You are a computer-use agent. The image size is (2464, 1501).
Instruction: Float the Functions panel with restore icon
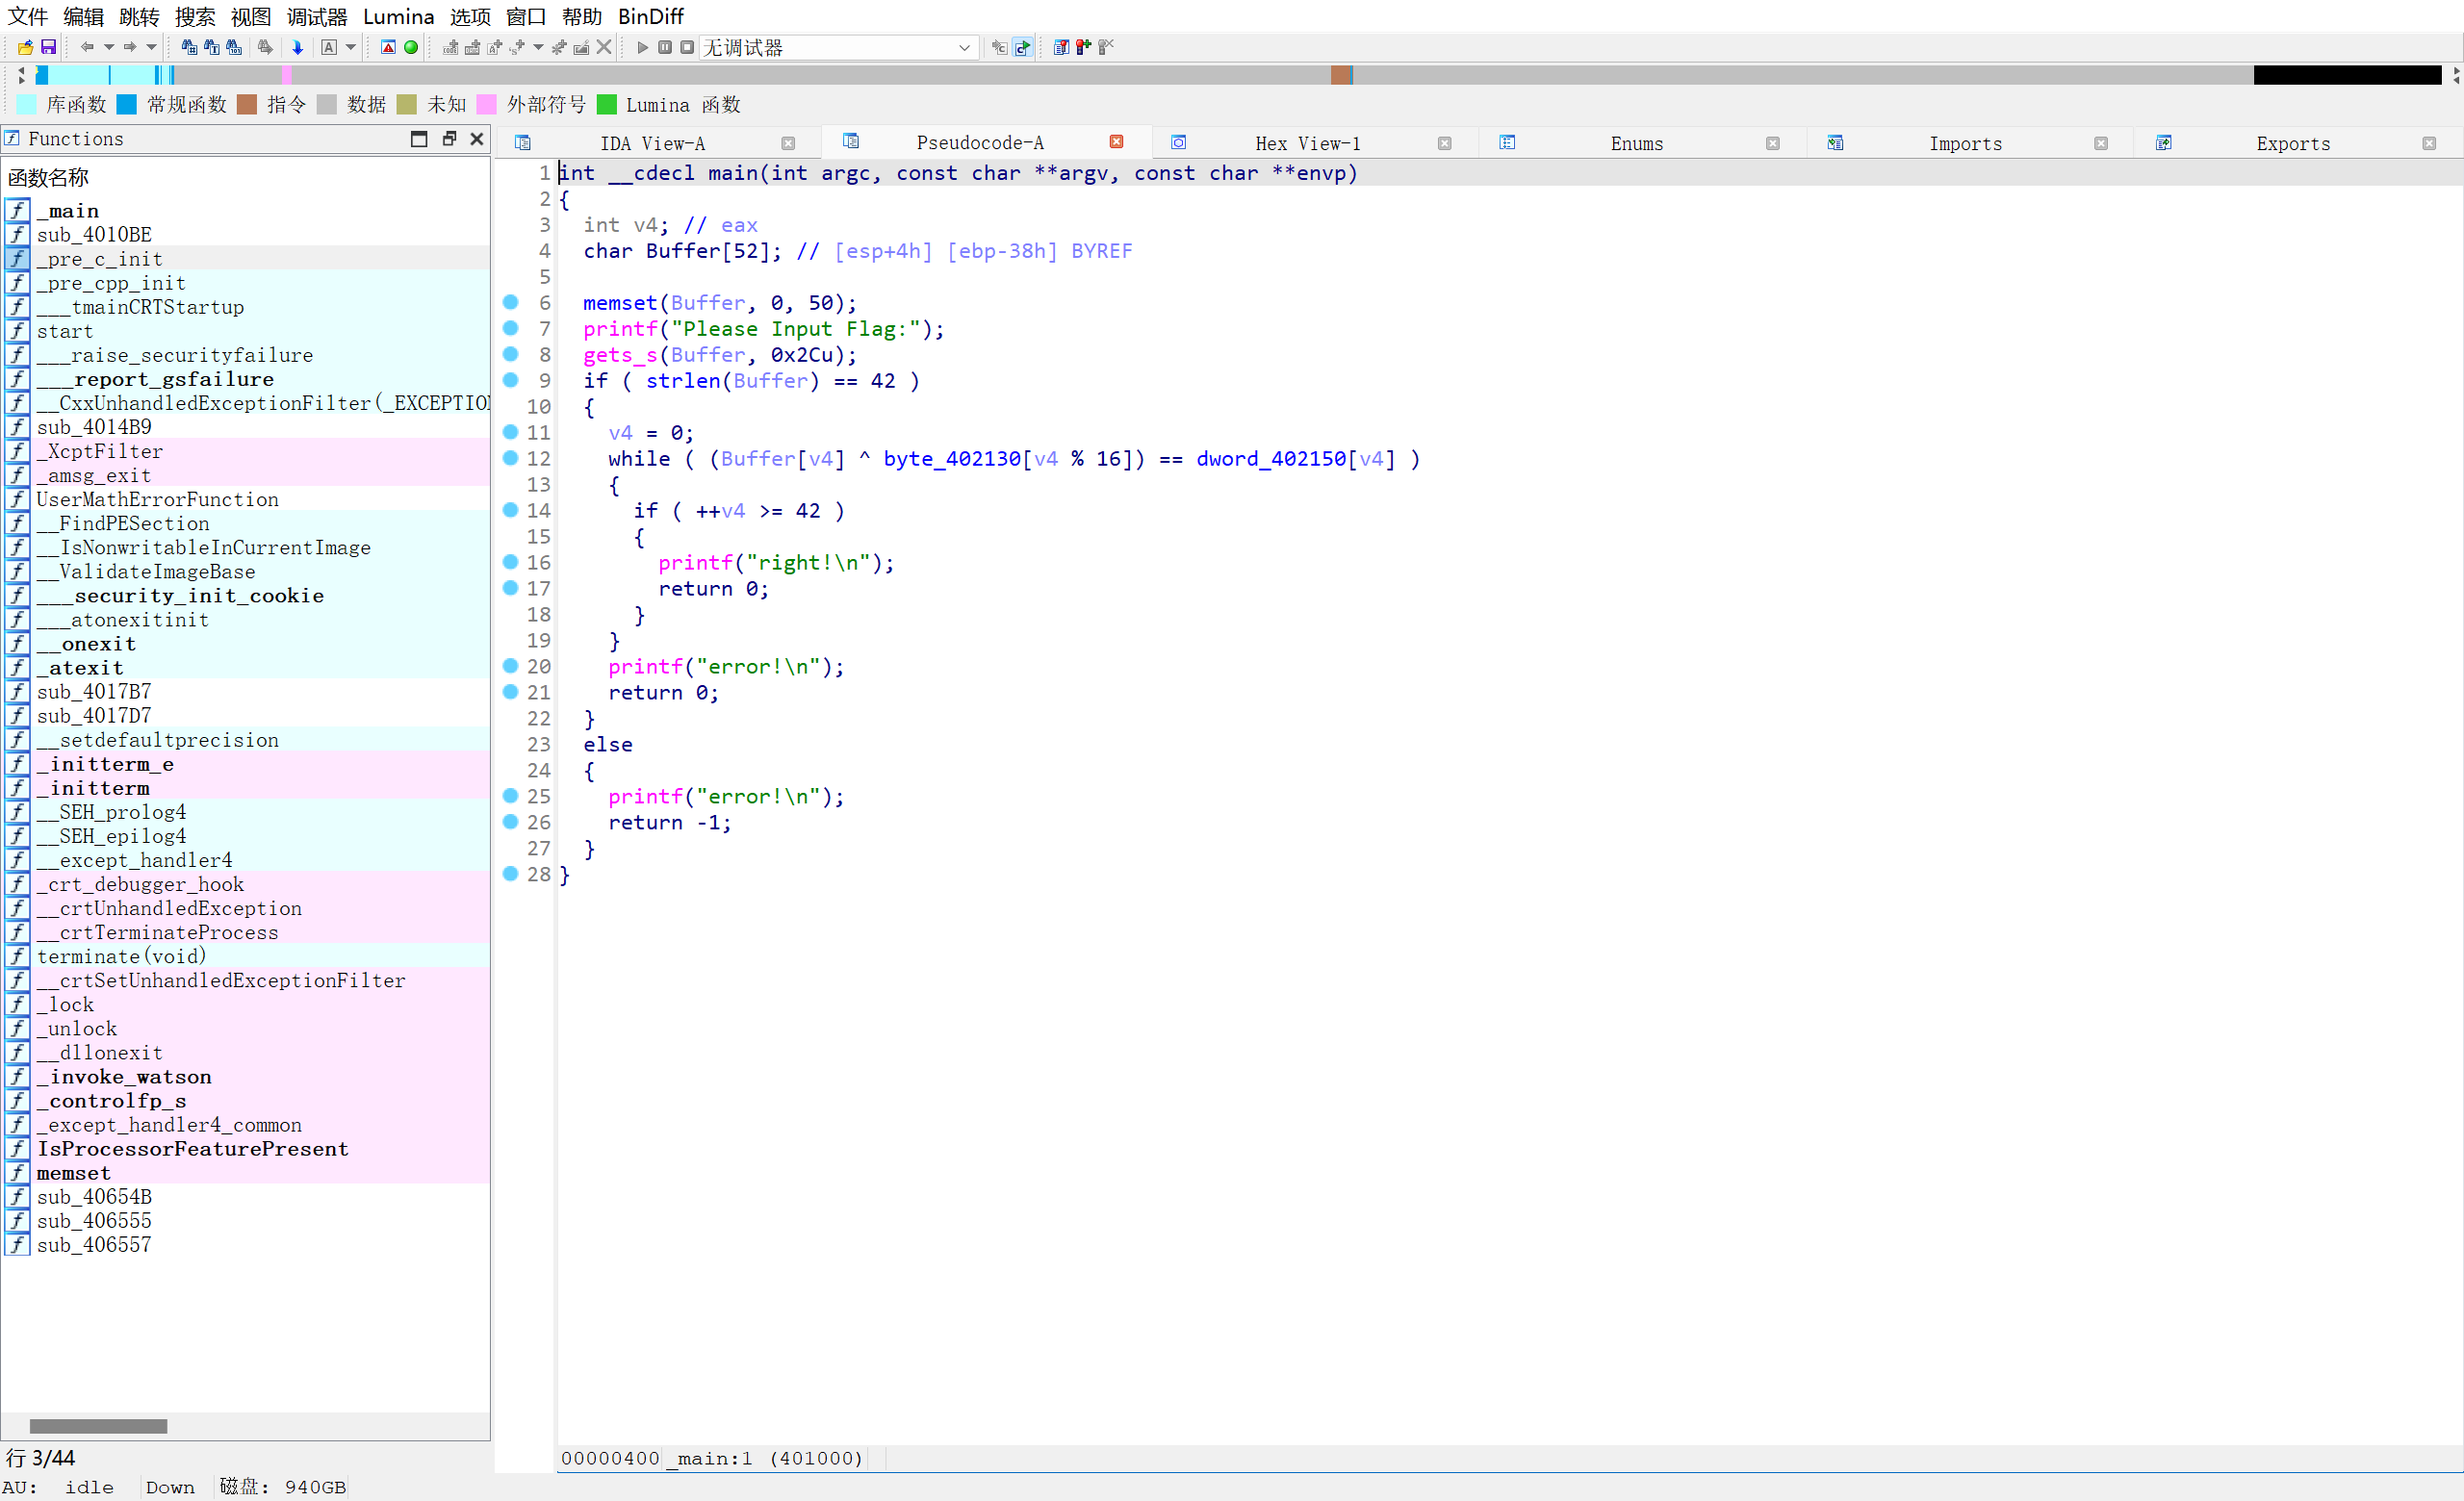click(449, 139)
